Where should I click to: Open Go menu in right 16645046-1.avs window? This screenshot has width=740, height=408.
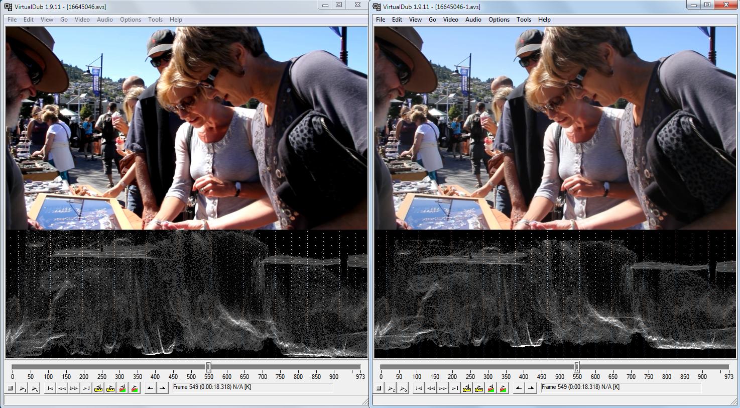432,20
